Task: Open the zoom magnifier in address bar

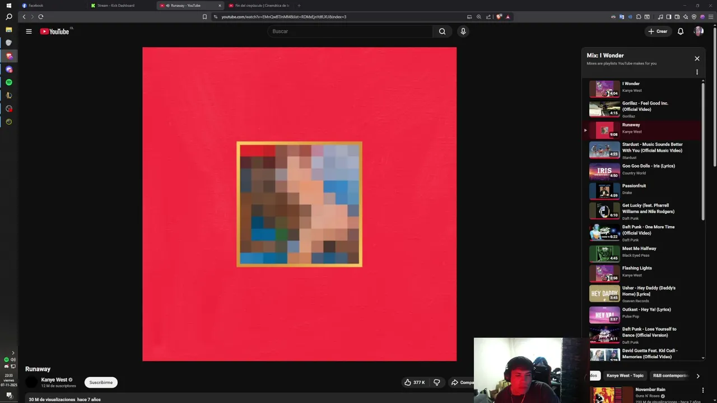Action: pos(478,17)
